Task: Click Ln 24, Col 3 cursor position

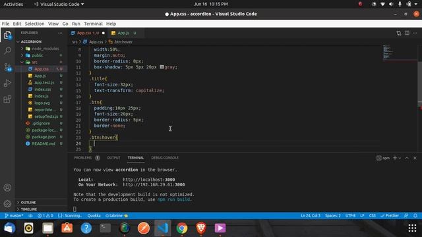Action: (x=311, y=215)
